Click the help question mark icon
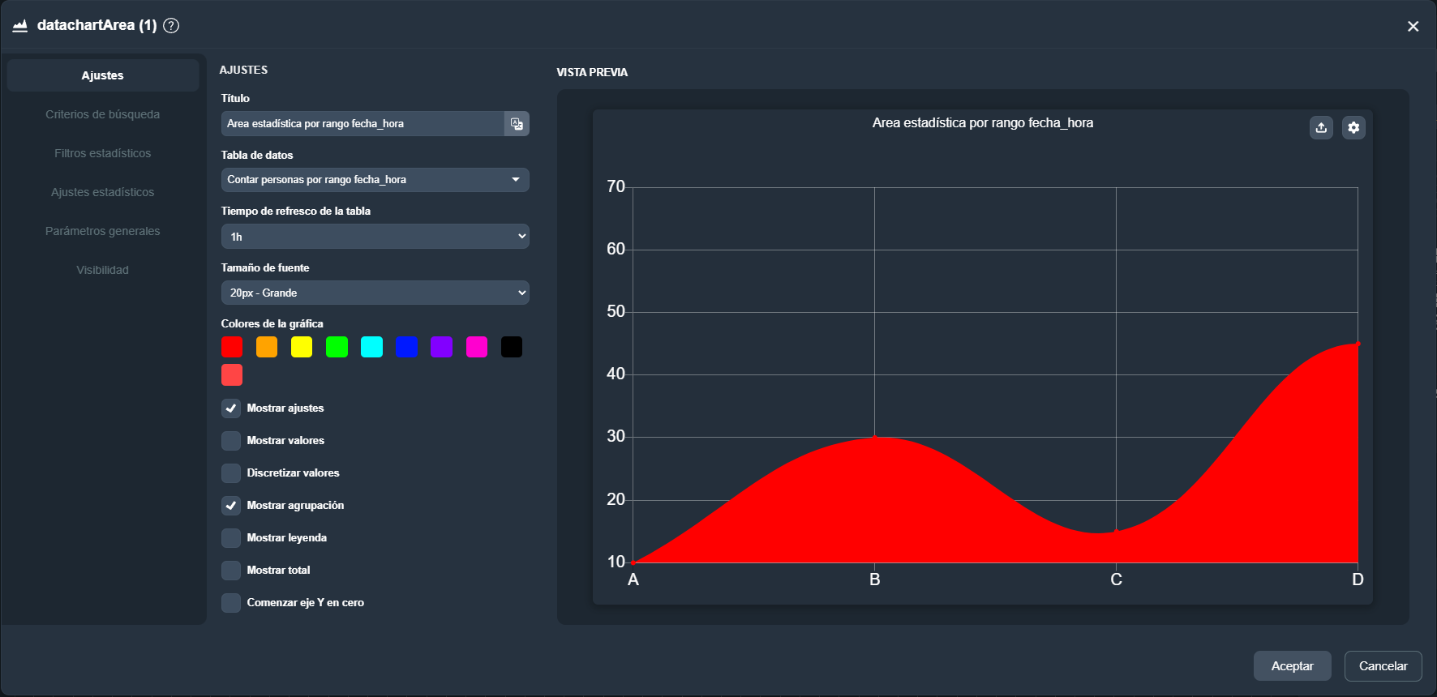Screen dimensions: 1437x697 (x=171, y=25)
